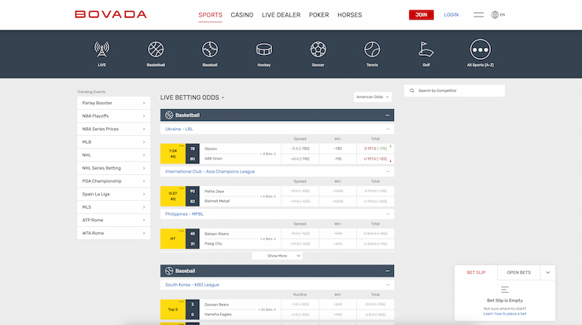Open NHL trending event

[113, 155]
